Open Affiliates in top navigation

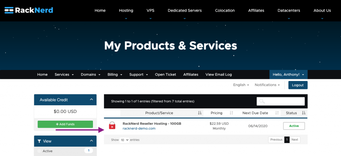(256, 10)
